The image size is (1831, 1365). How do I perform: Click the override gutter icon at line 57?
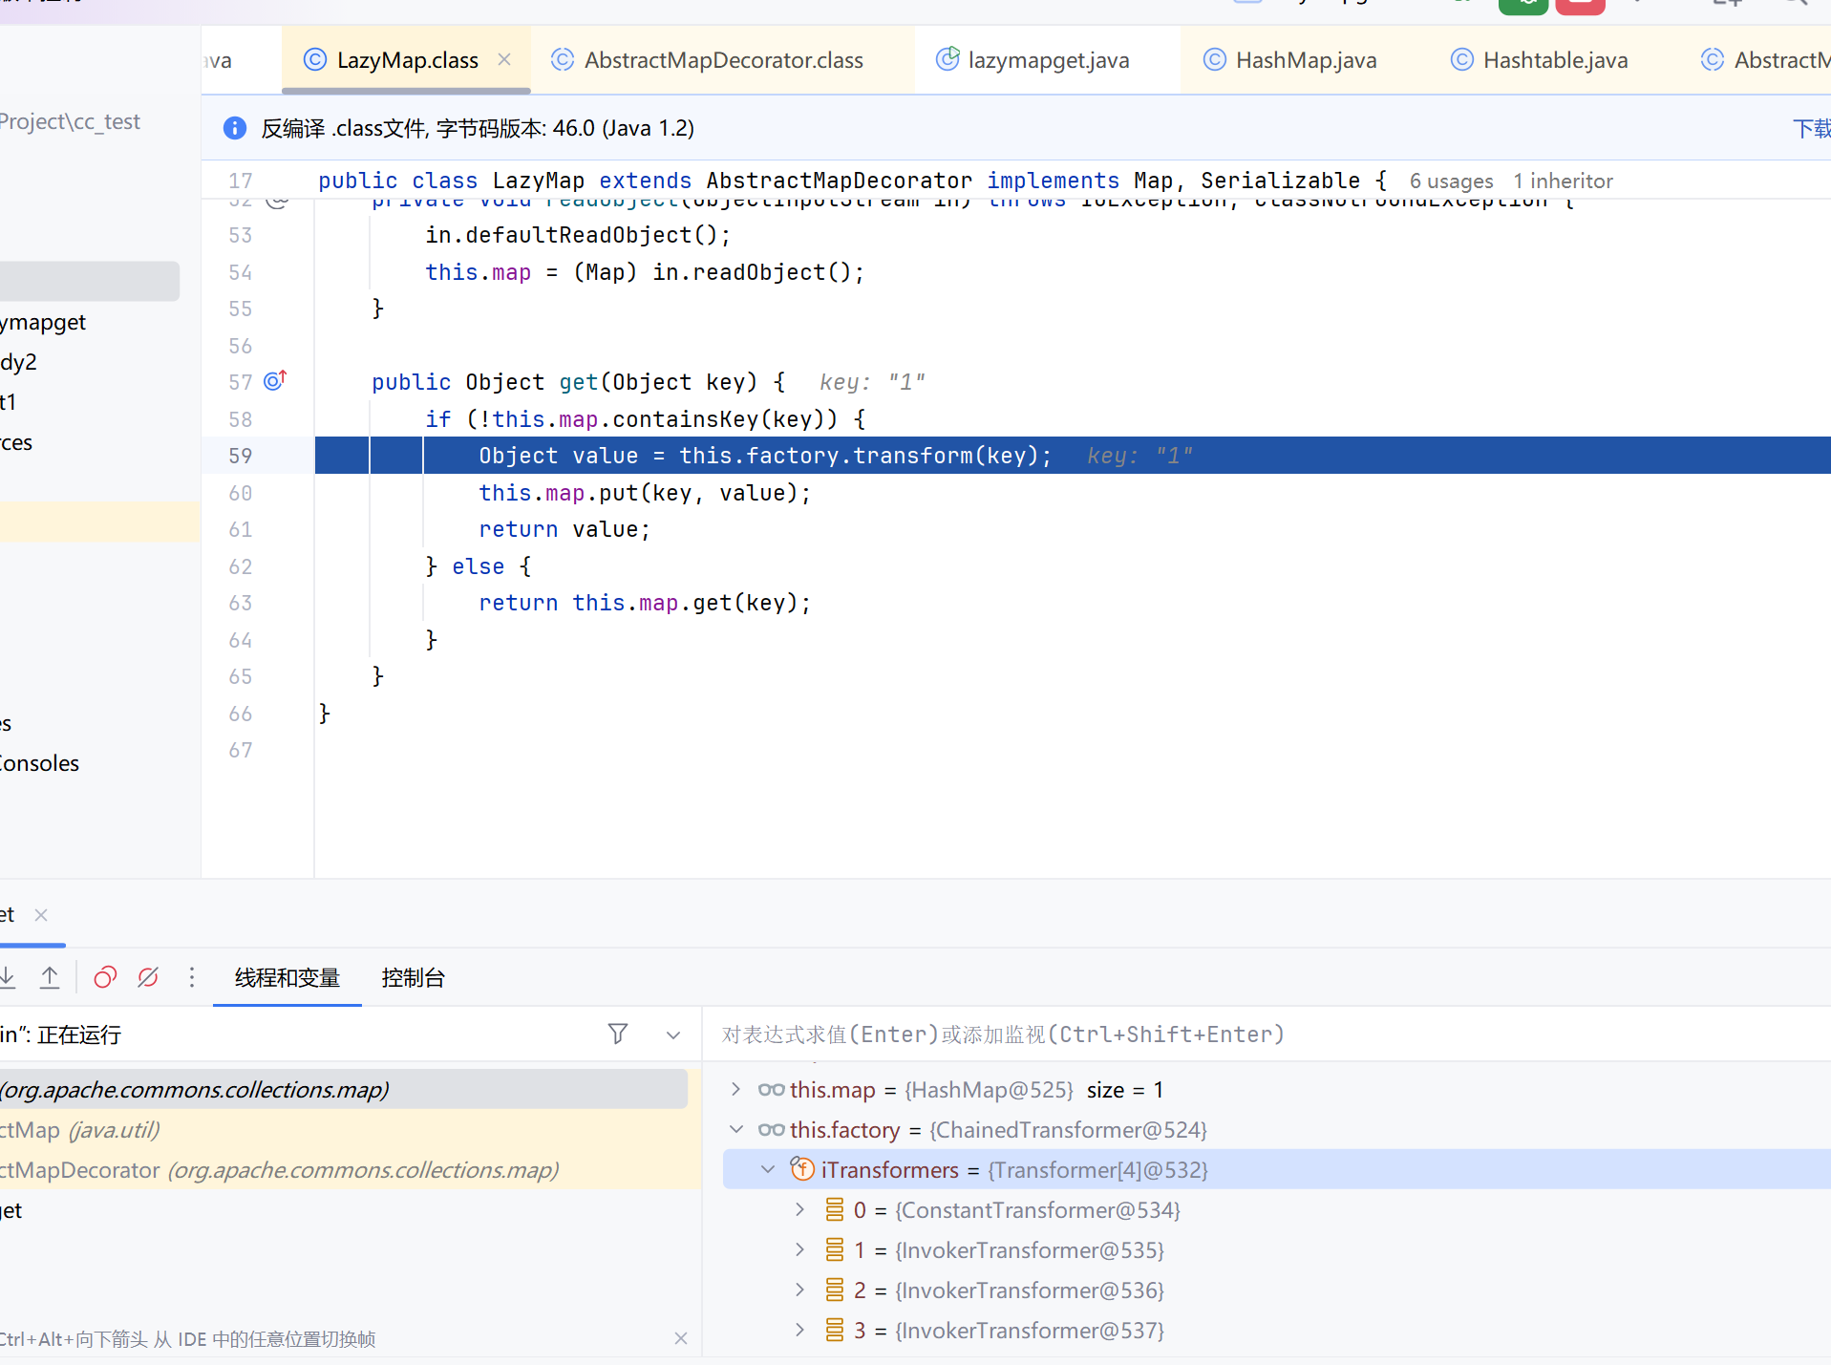pyautogui.click(x=275, y=380)
